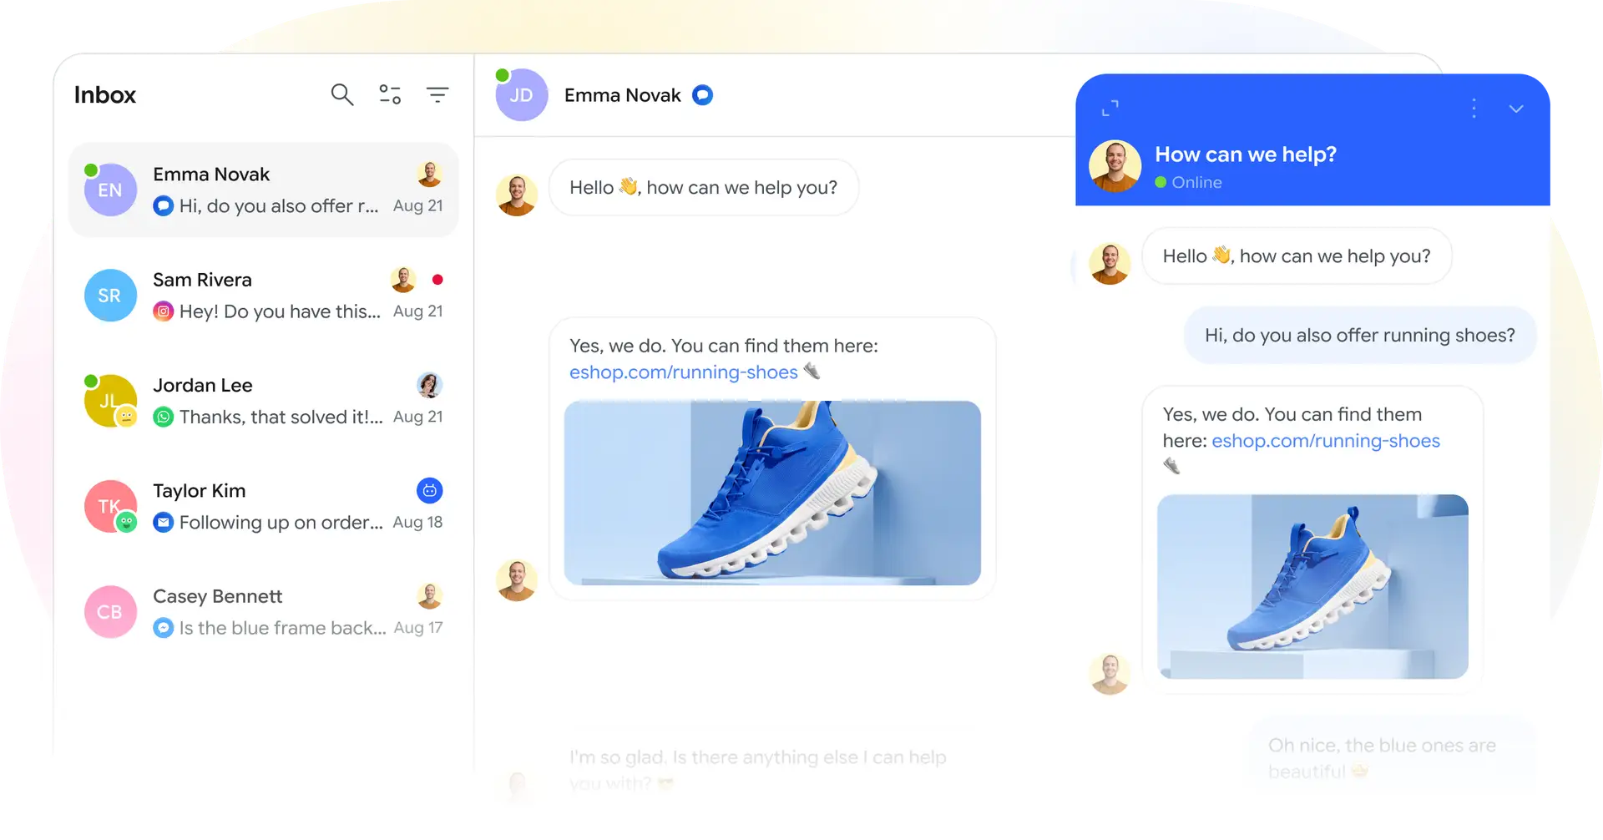Open inbox filter lines icon

[437, 94]
